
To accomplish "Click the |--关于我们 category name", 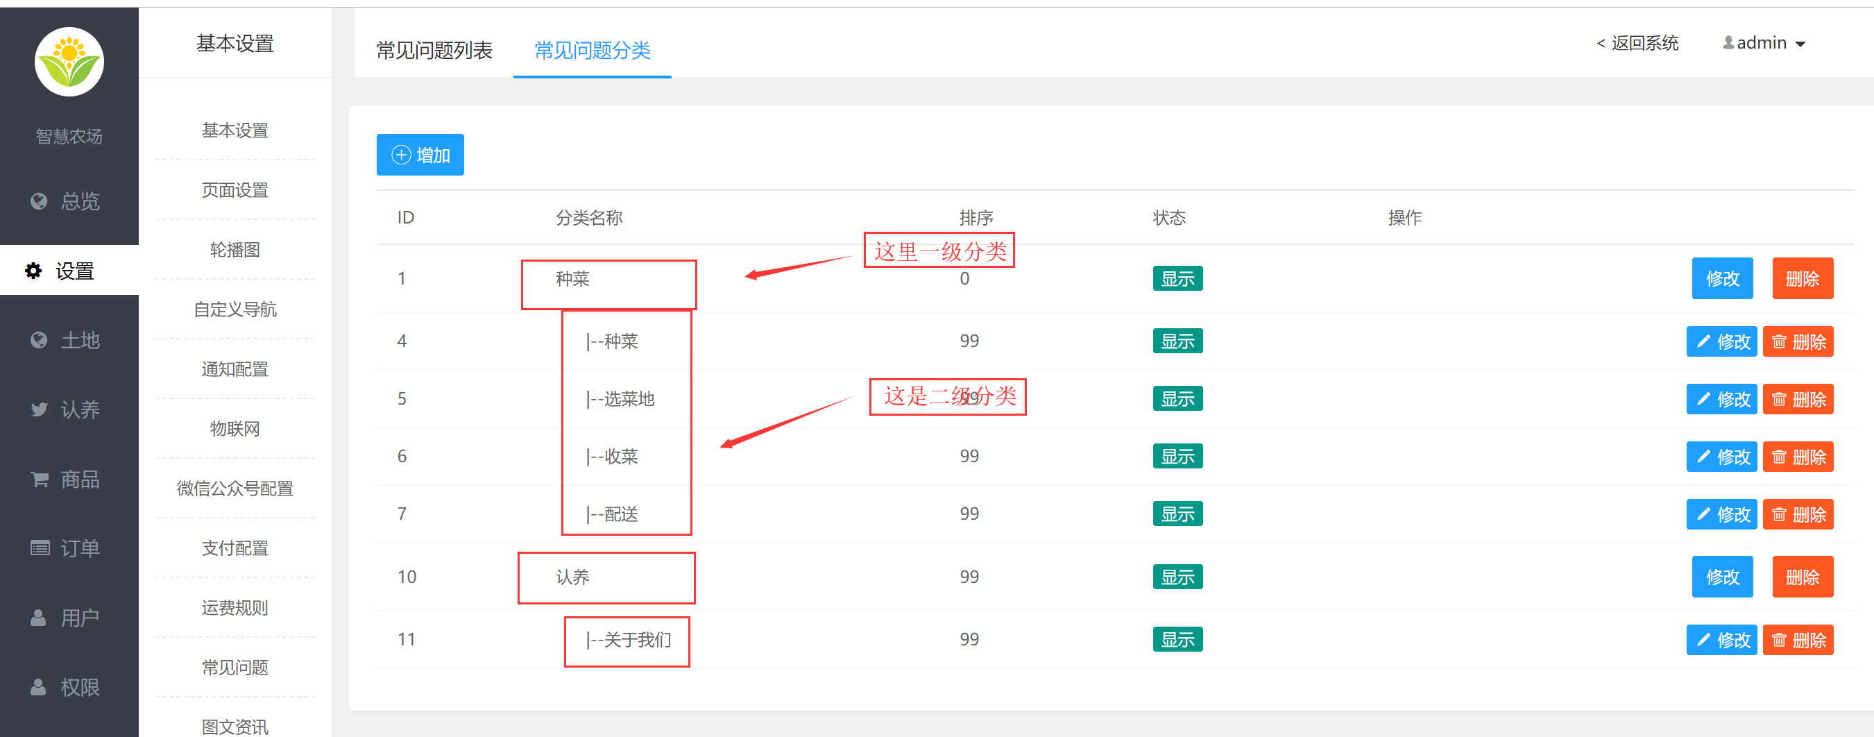I will [628, 640].
